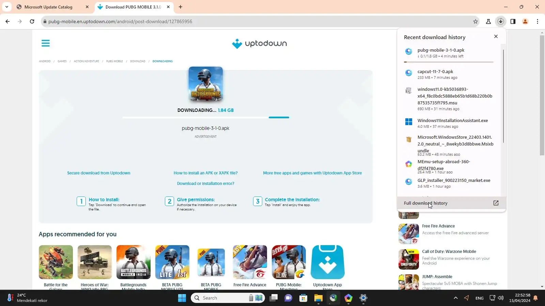Viewport: 545px width, 306px height.
Task: Toggle the Chrome downloads toolbar button
Action: pos(501,21)
